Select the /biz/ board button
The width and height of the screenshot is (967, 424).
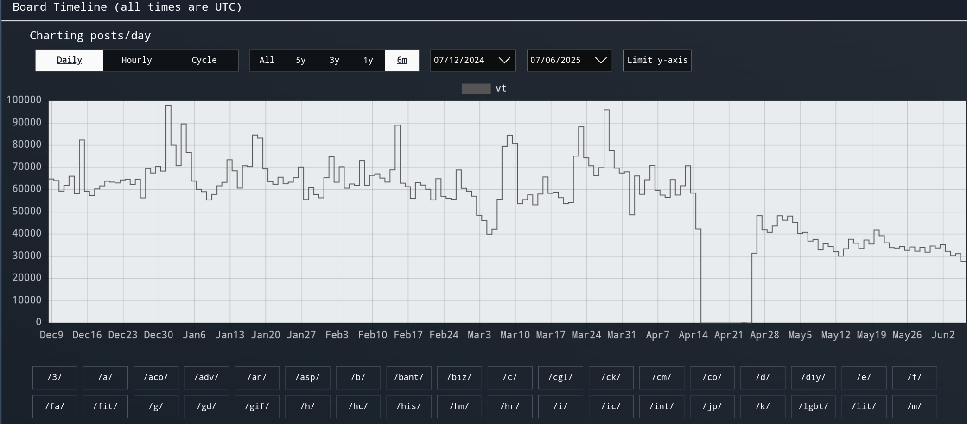click(x=459, y=377)
